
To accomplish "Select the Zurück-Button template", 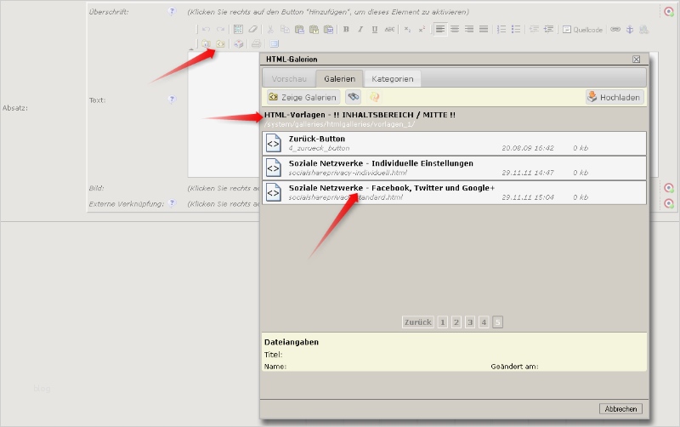I will (454, 143).
